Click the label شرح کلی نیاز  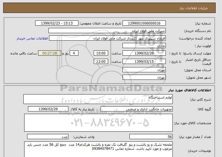click(x=200, y=100)
